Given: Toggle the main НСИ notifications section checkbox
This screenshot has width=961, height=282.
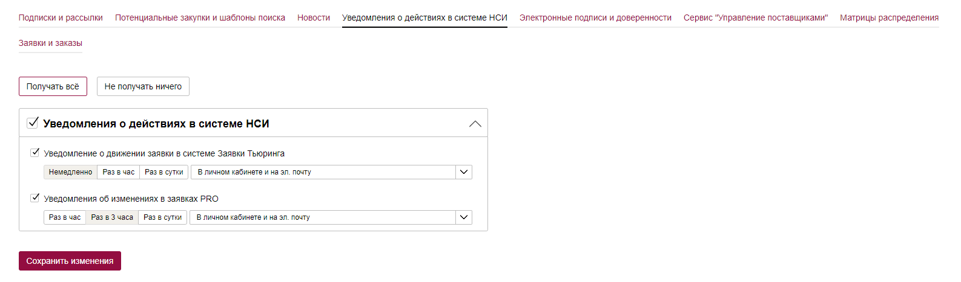Looking at the screenshot, I should tap(33, 123).
